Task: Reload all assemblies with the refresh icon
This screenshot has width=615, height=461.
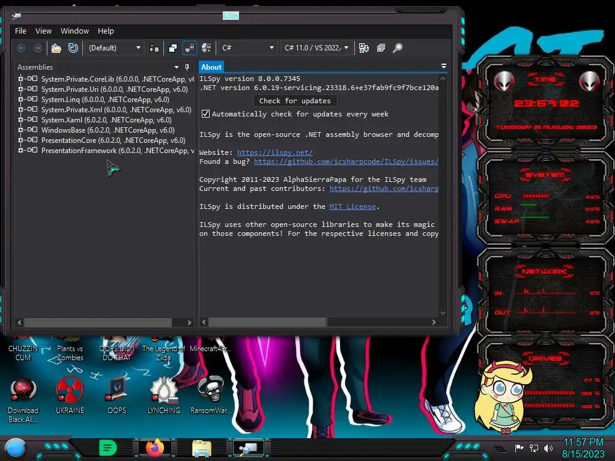Action: pos(73,48)
